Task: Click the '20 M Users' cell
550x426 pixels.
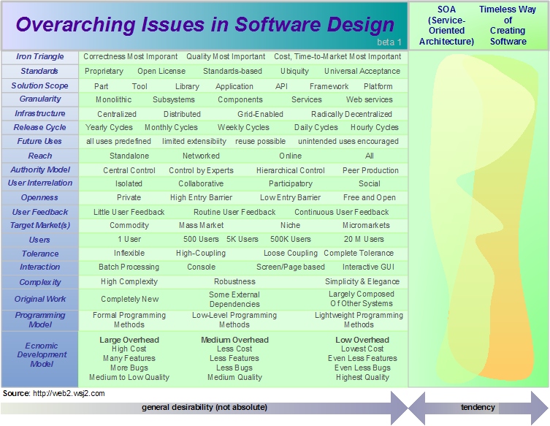Action: pos(364,240)
